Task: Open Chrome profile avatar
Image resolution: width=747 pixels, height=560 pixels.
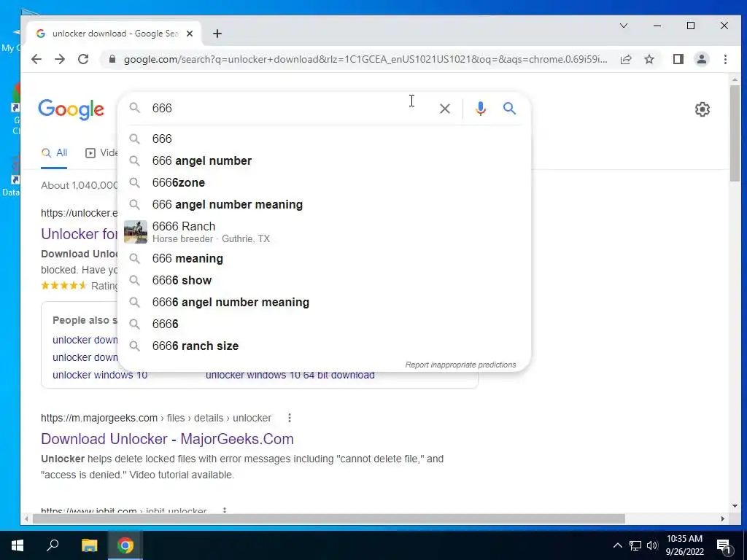Action: pyautogui.click(x=701, y=59)
